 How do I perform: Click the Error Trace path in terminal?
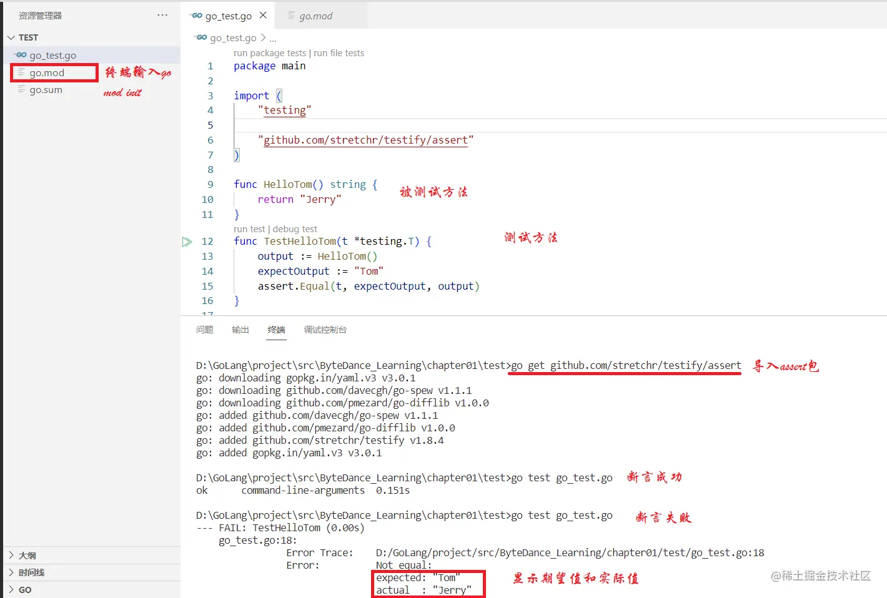[570, 553]
